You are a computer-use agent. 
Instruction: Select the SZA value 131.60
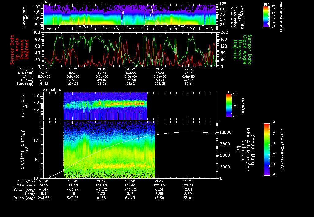click(x=130, y=185)
